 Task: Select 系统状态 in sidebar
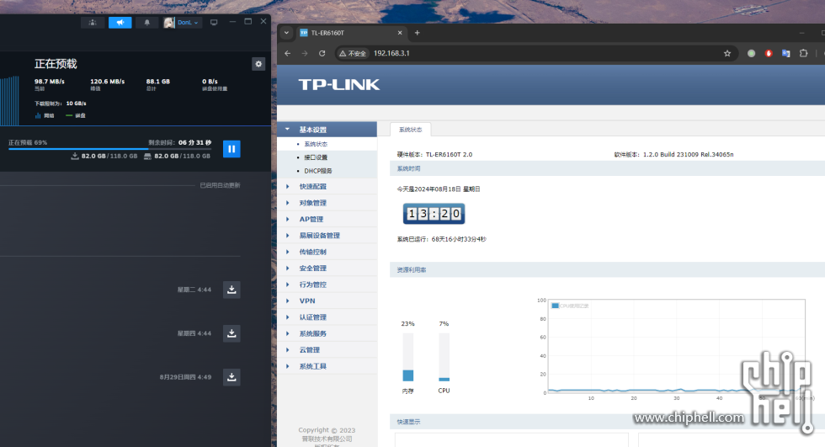pyautogui.click(x=316, y=144)
